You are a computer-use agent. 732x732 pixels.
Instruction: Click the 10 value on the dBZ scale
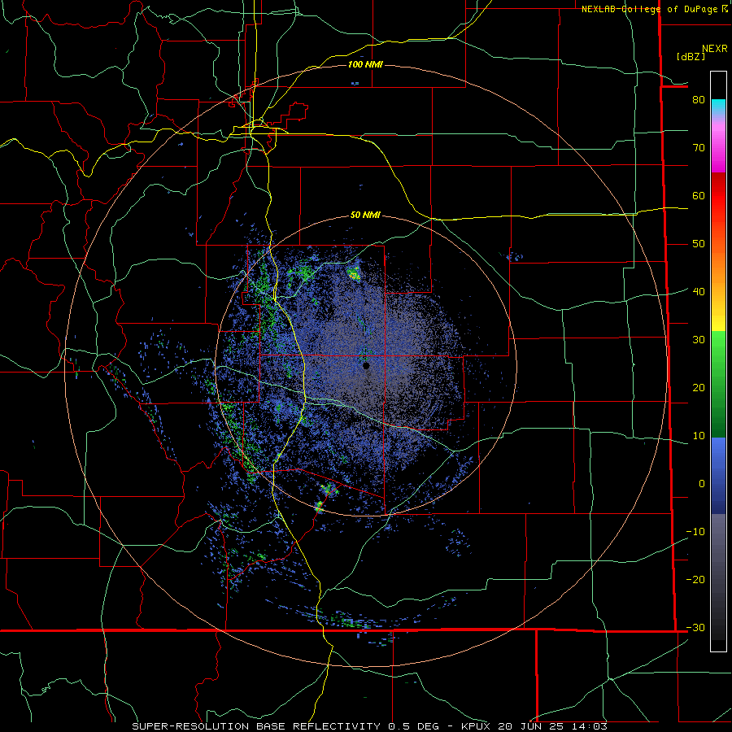coord(699,436)
